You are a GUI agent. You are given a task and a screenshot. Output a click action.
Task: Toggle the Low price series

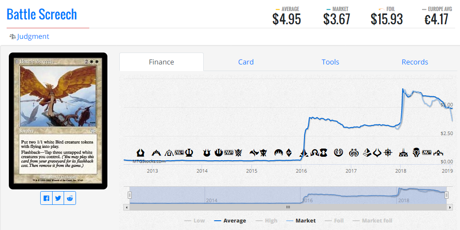[x=194, y=221]
